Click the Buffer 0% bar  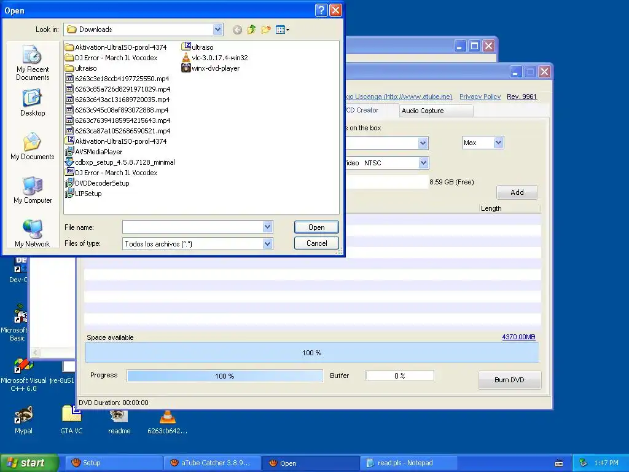pos(399,376)
